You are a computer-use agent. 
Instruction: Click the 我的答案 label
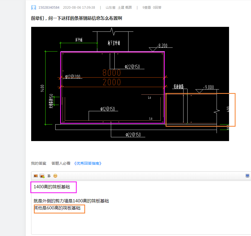coord(38,163)
